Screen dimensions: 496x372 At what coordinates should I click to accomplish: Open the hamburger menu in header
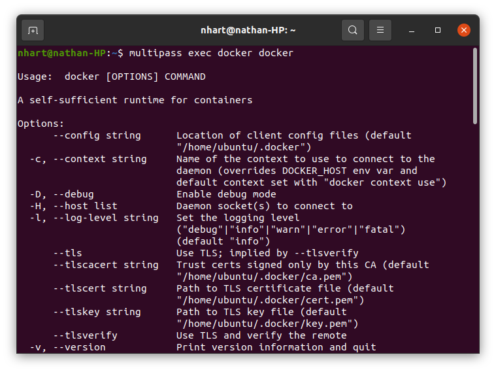click(x=380, y=30)
